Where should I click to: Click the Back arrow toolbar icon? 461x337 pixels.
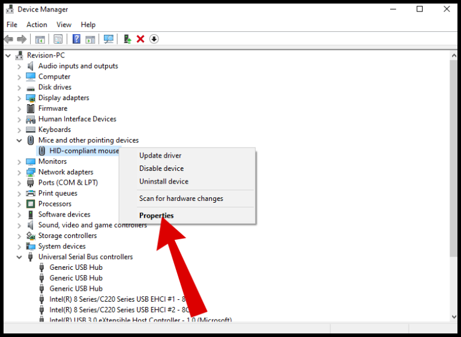pos(8,39)
